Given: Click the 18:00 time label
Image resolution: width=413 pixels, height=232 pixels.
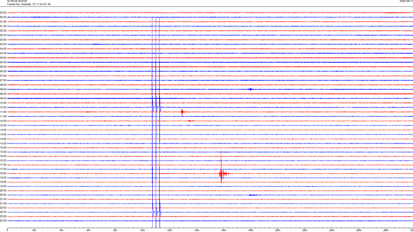Looking at the screenshot, I should pyautogui.click(x=3, y=173).
